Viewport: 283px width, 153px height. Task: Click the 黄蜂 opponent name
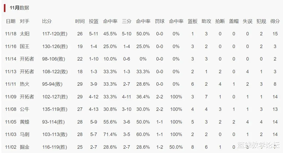pos(24,122)
